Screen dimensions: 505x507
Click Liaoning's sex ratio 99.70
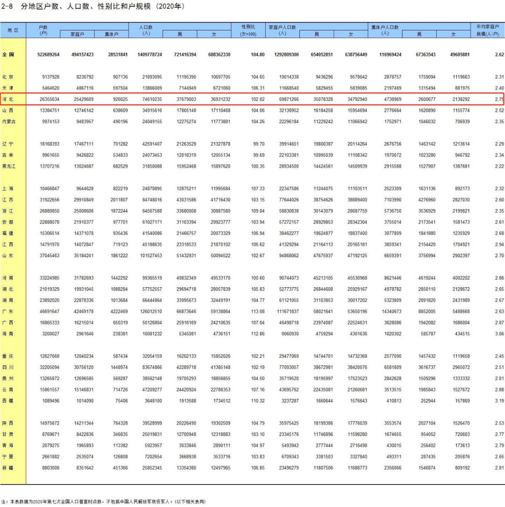coord(259,144)
